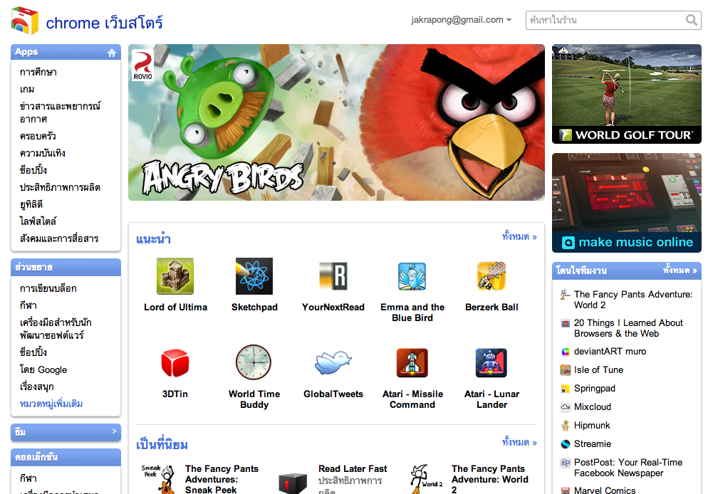Click the store search input field
The width and height of the screenshot is (713, 494).
605,21
